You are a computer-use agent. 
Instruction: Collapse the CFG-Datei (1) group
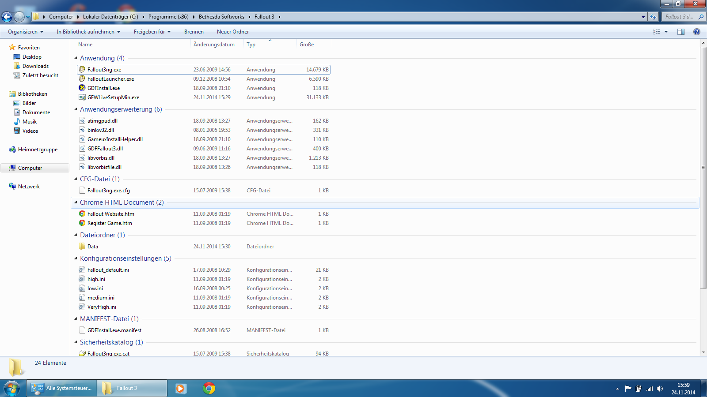pos(76,179)
